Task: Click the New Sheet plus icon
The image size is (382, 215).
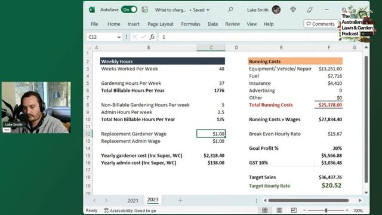Action: pyautogui.click(x=180, y=201)
